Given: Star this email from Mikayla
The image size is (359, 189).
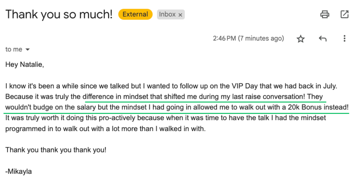Looking at the screenshot, I should pyautogui.click(x=300, y=39).
